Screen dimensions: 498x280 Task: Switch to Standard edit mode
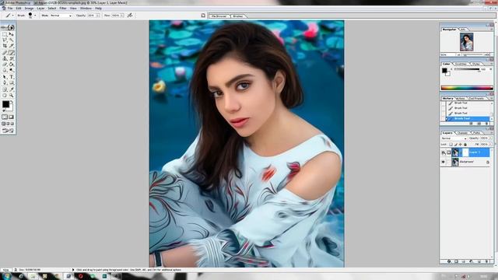point(5,117)
